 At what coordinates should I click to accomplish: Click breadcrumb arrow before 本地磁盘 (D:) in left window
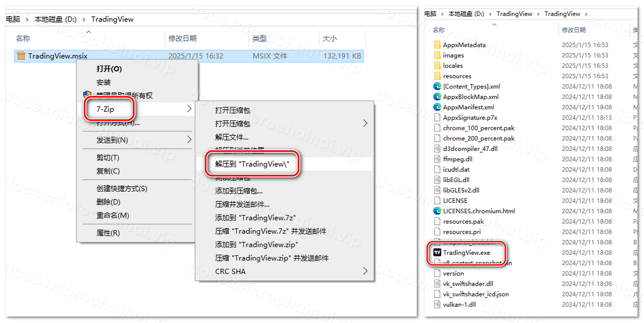[x=27, y=19]
